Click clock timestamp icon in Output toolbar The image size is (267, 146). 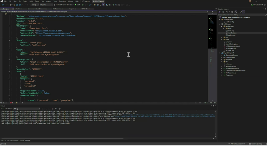(x=59, y=109)
